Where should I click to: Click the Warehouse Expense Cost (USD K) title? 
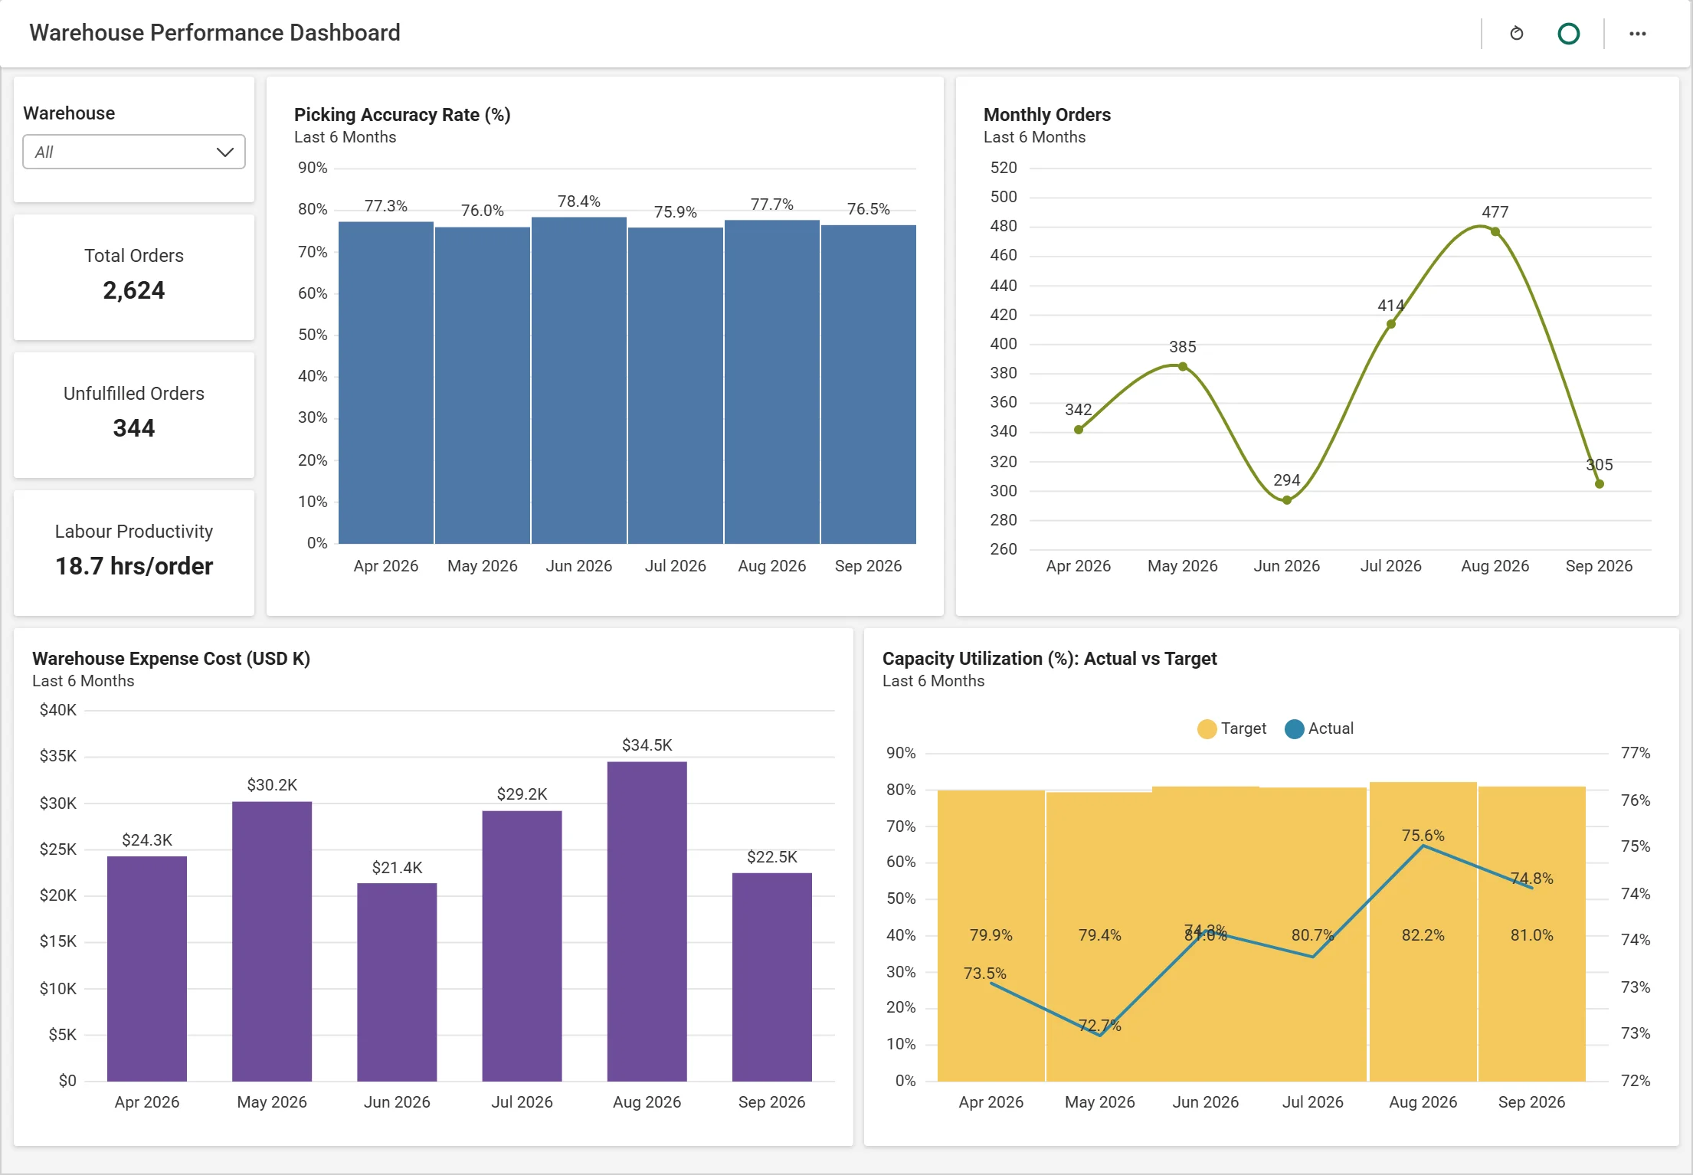pos(171,659)
